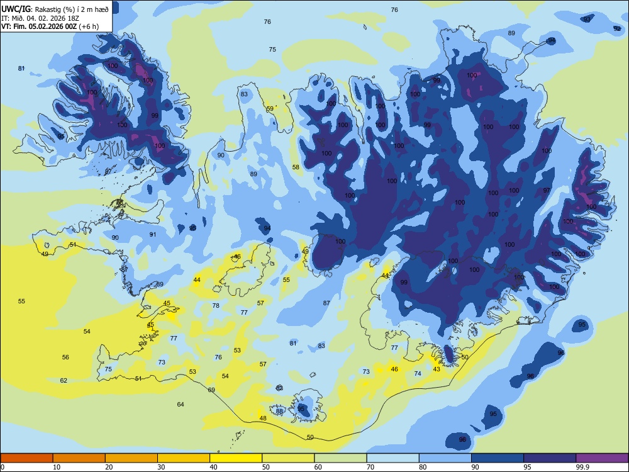This screenshot has width=629, height=472.
Task: Click the '78' humidity value on the map
Action: pyautogui.click(x=216, y=305)
